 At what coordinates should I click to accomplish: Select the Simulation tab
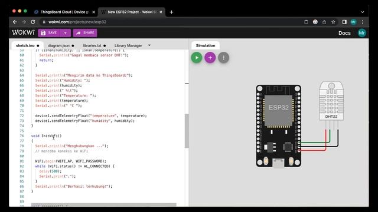click(206, 45)
